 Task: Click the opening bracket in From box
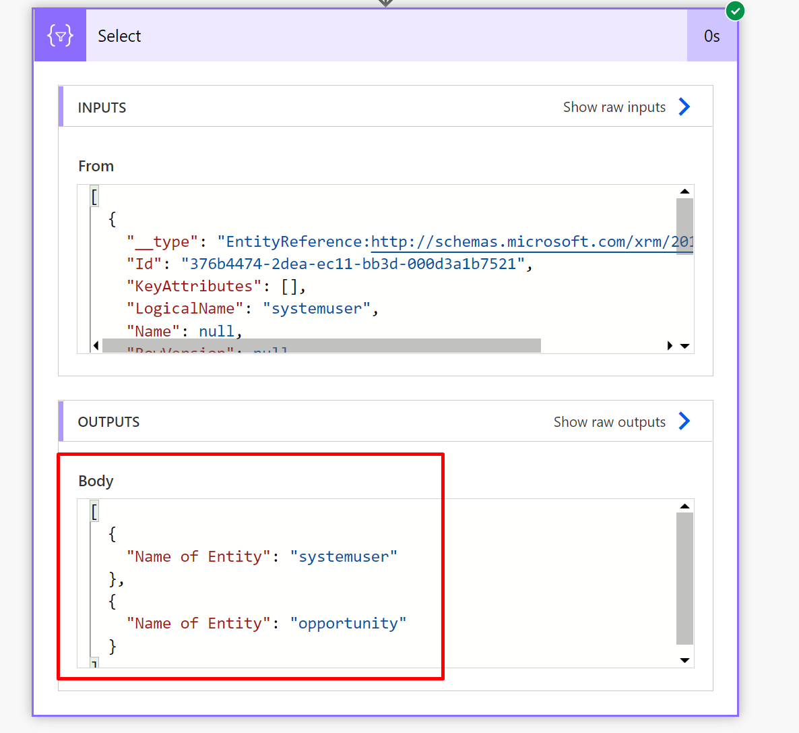pyautogui.click(x=94, y=196)
